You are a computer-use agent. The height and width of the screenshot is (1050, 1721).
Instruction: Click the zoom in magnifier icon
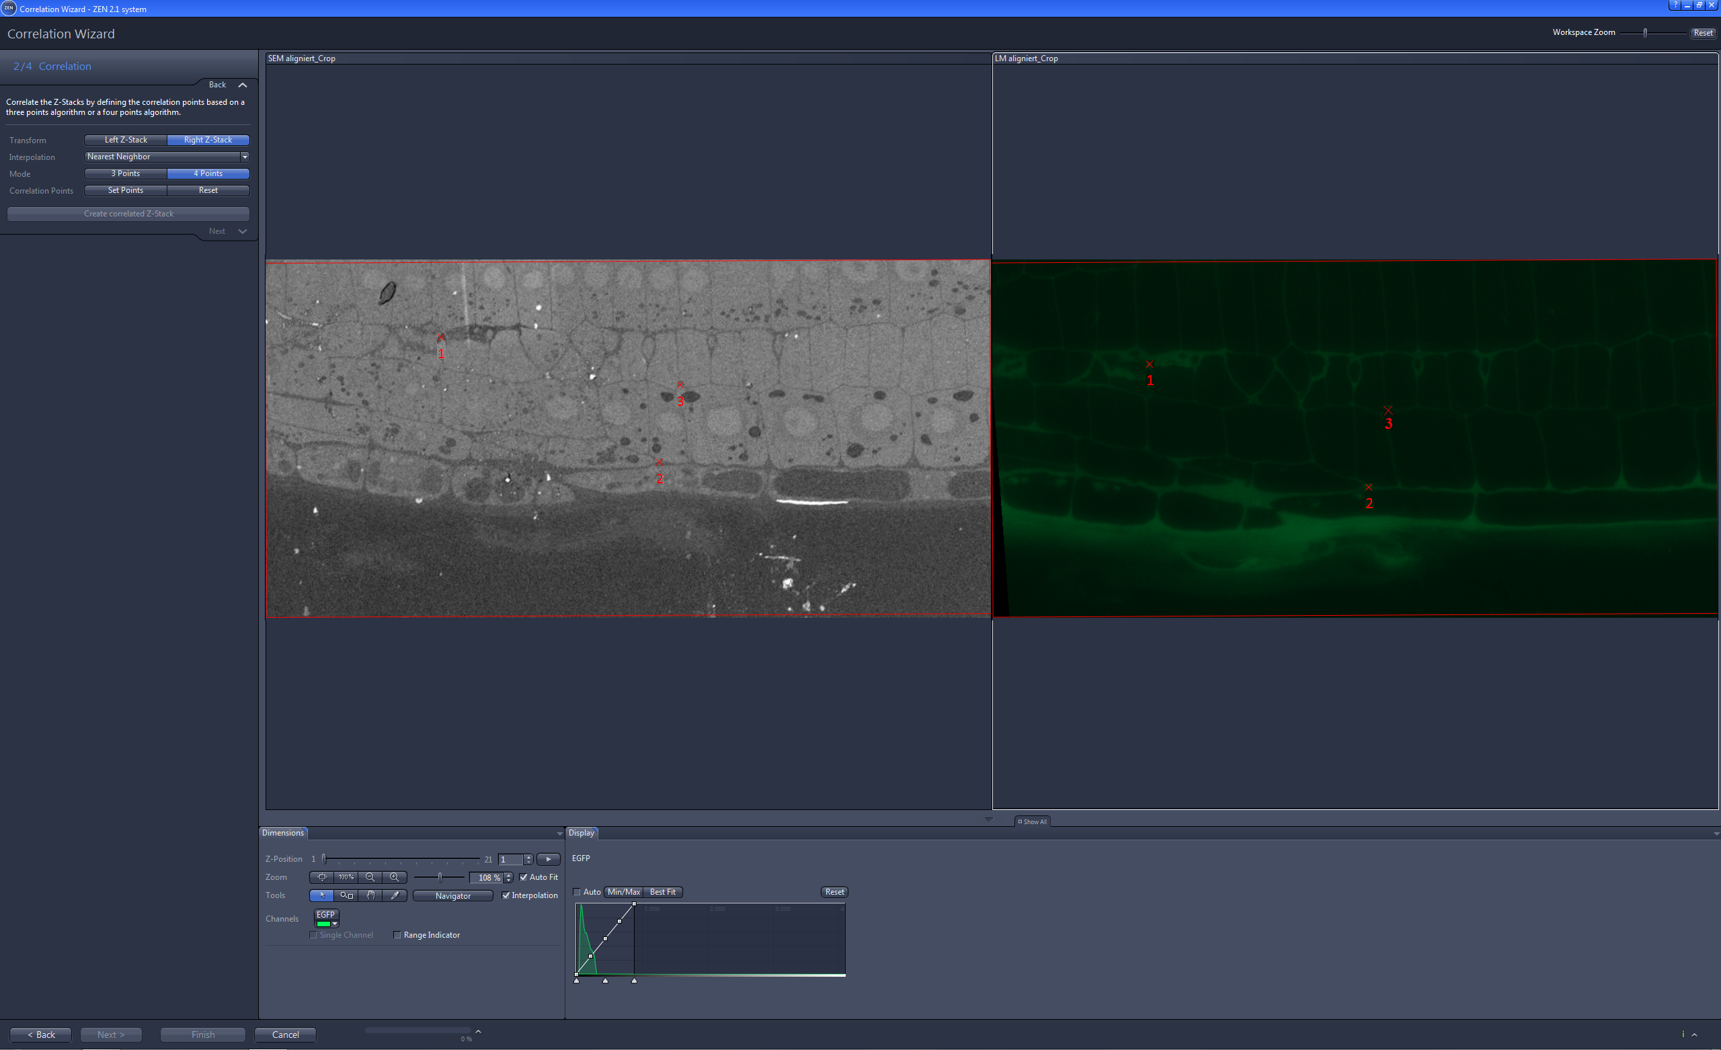click(395, 877)
